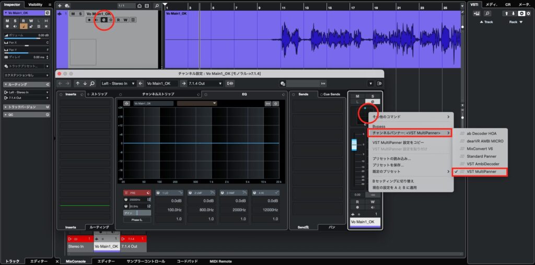
Task: Switch to the Visibility tab
Action: (x=36, y=4)
